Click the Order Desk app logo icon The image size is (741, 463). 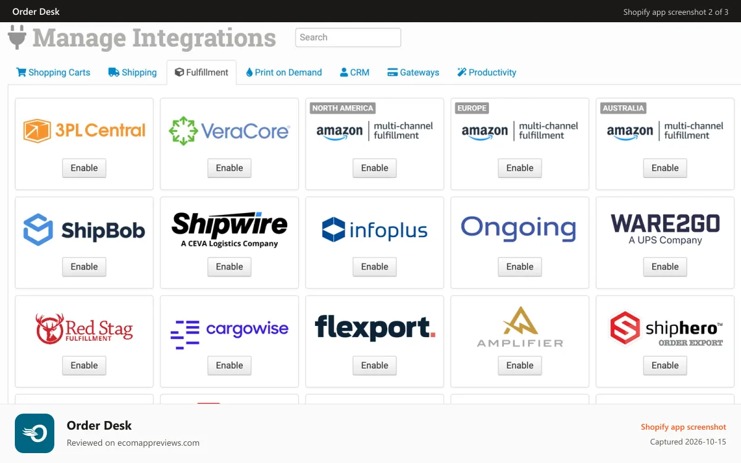35,433
